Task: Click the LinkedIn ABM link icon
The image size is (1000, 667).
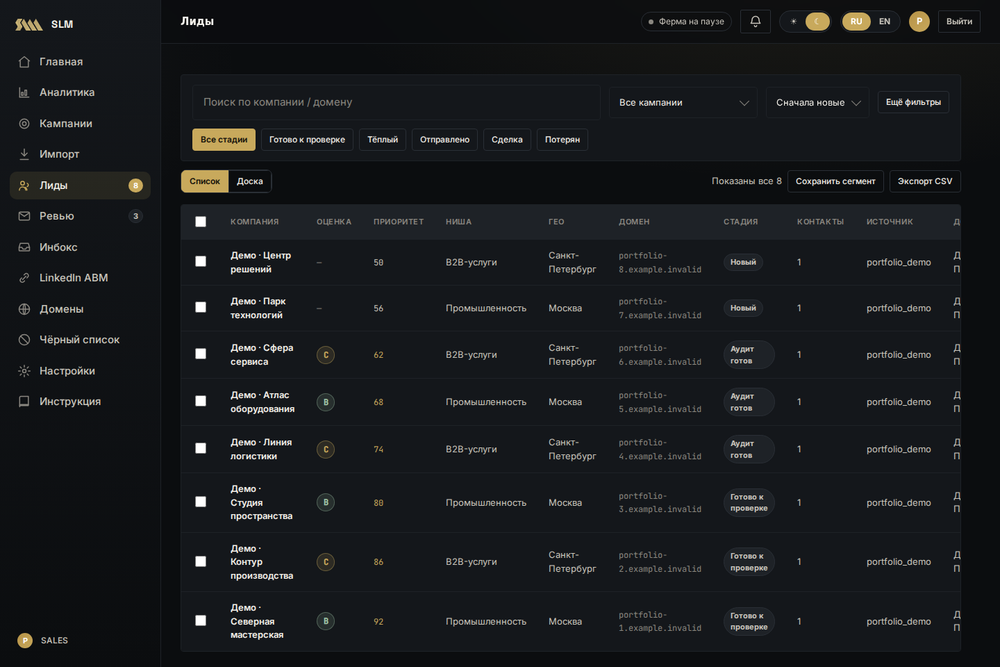Action: 24,278
